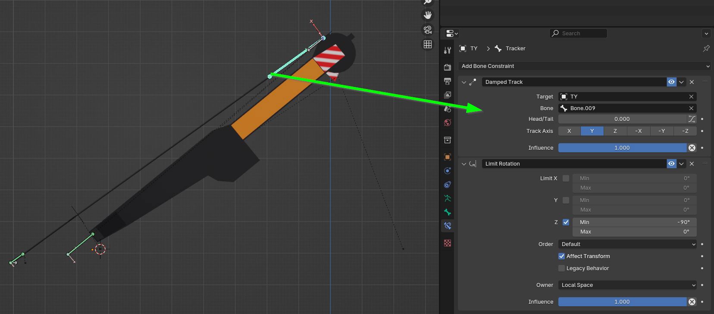Open properties editor options dropdown
The width and height of the screenshot is (714, 314).
[706, 33]
